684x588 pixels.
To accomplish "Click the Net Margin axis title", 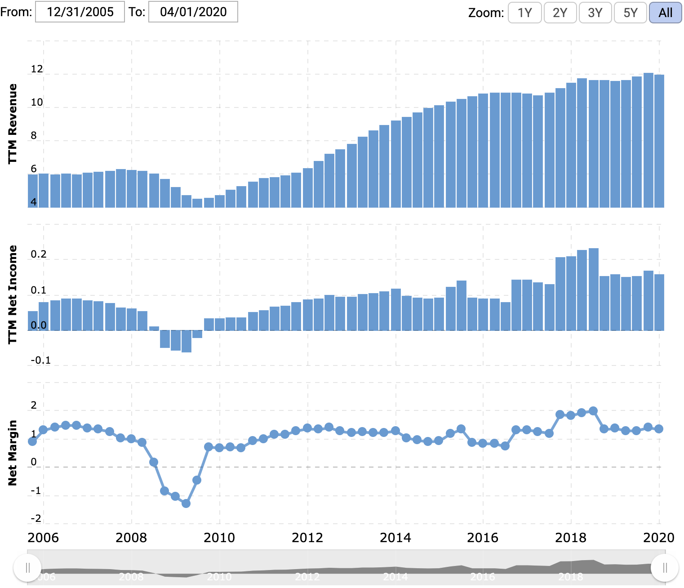I will (12, 453).
